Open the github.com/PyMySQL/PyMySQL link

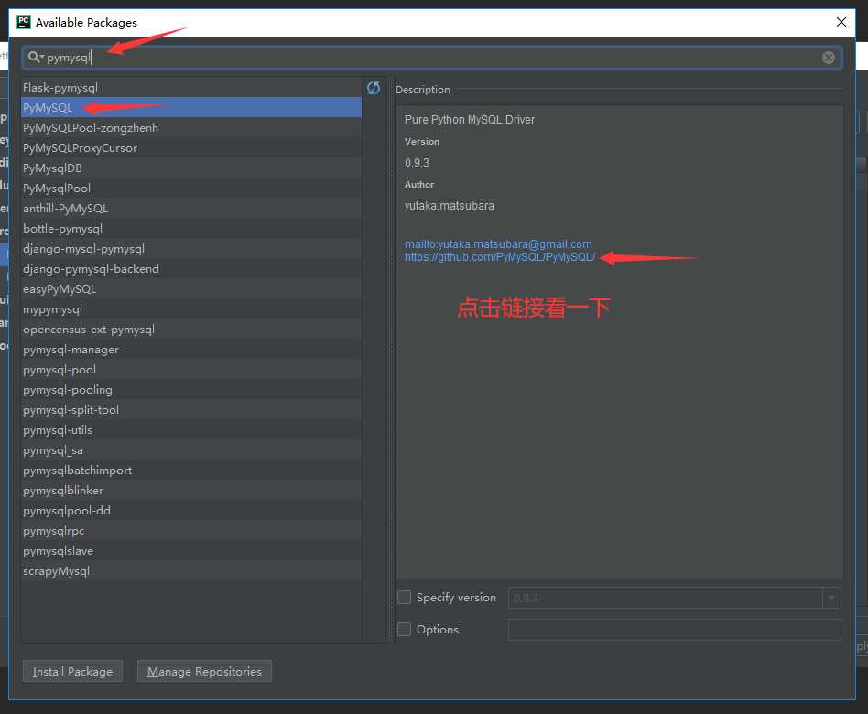click(500, 257)
